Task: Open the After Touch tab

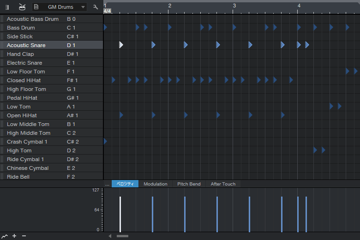Action: coord(223,184)
